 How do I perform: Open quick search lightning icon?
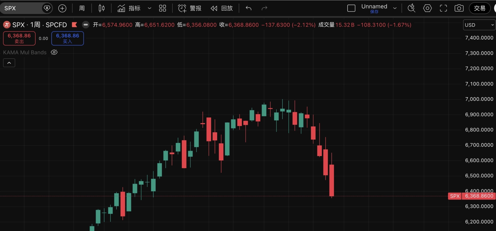click(x=411, y=8)
